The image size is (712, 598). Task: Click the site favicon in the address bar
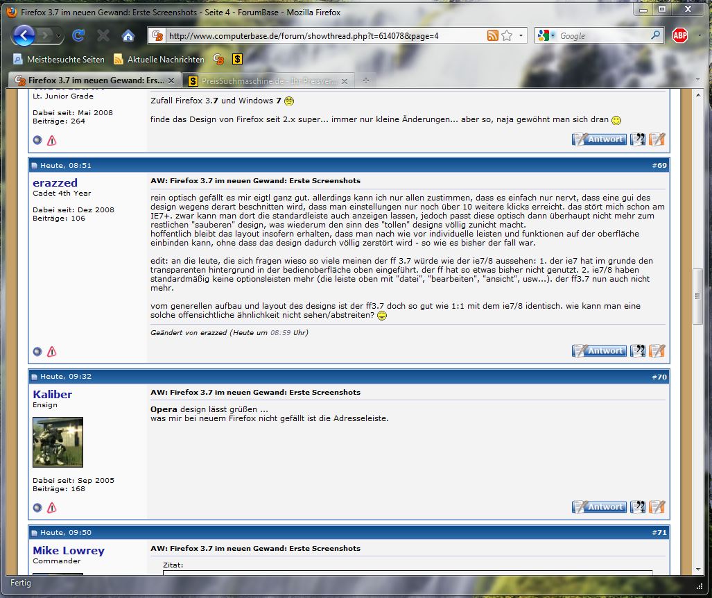tap(157, 35)
